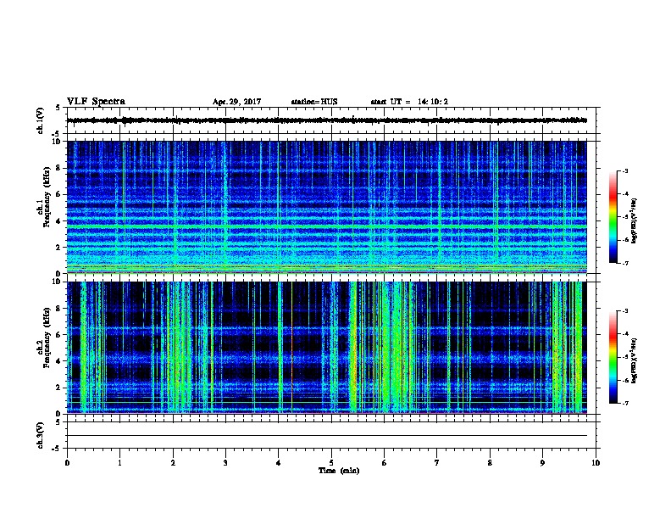The height and width of the screenshot is (519, 671).
Task: Click the "ch.1(V)" axis label
Action: 41,120
